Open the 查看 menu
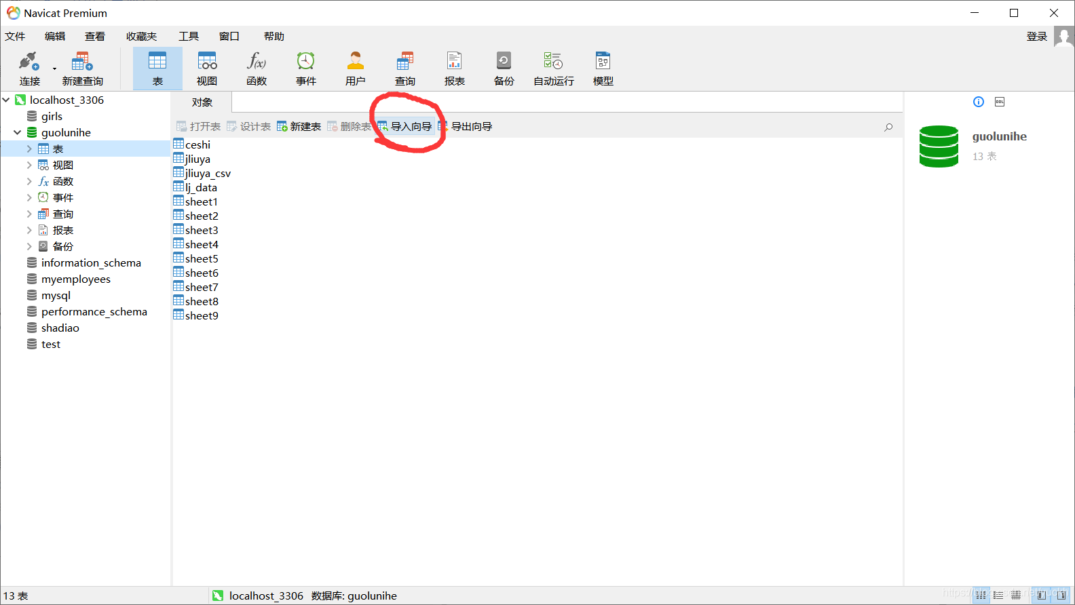Viewport: 1075px width, 605px height. point(95,37)
